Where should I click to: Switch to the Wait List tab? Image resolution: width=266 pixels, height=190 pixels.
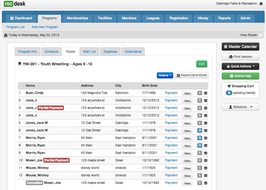(x=89, y=51)
